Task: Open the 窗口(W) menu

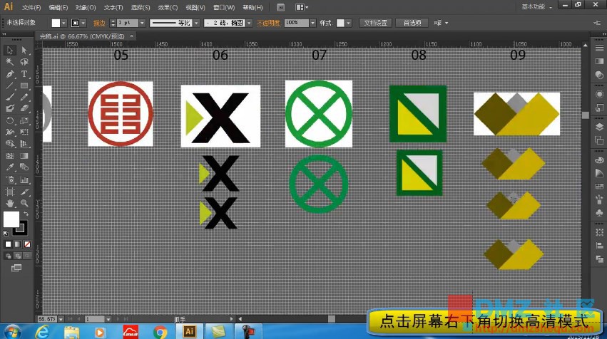Action: (x=224, y=7)
